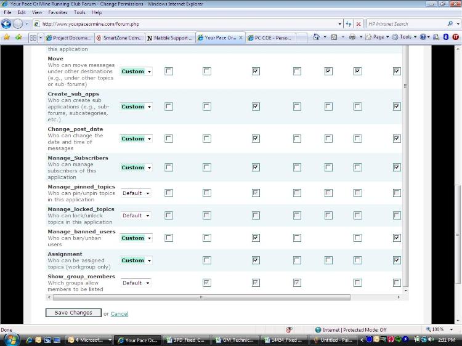Viewport: 462px width, 346px height.
Task: Stop page loading with the red X icon
Action: point(359,24)
